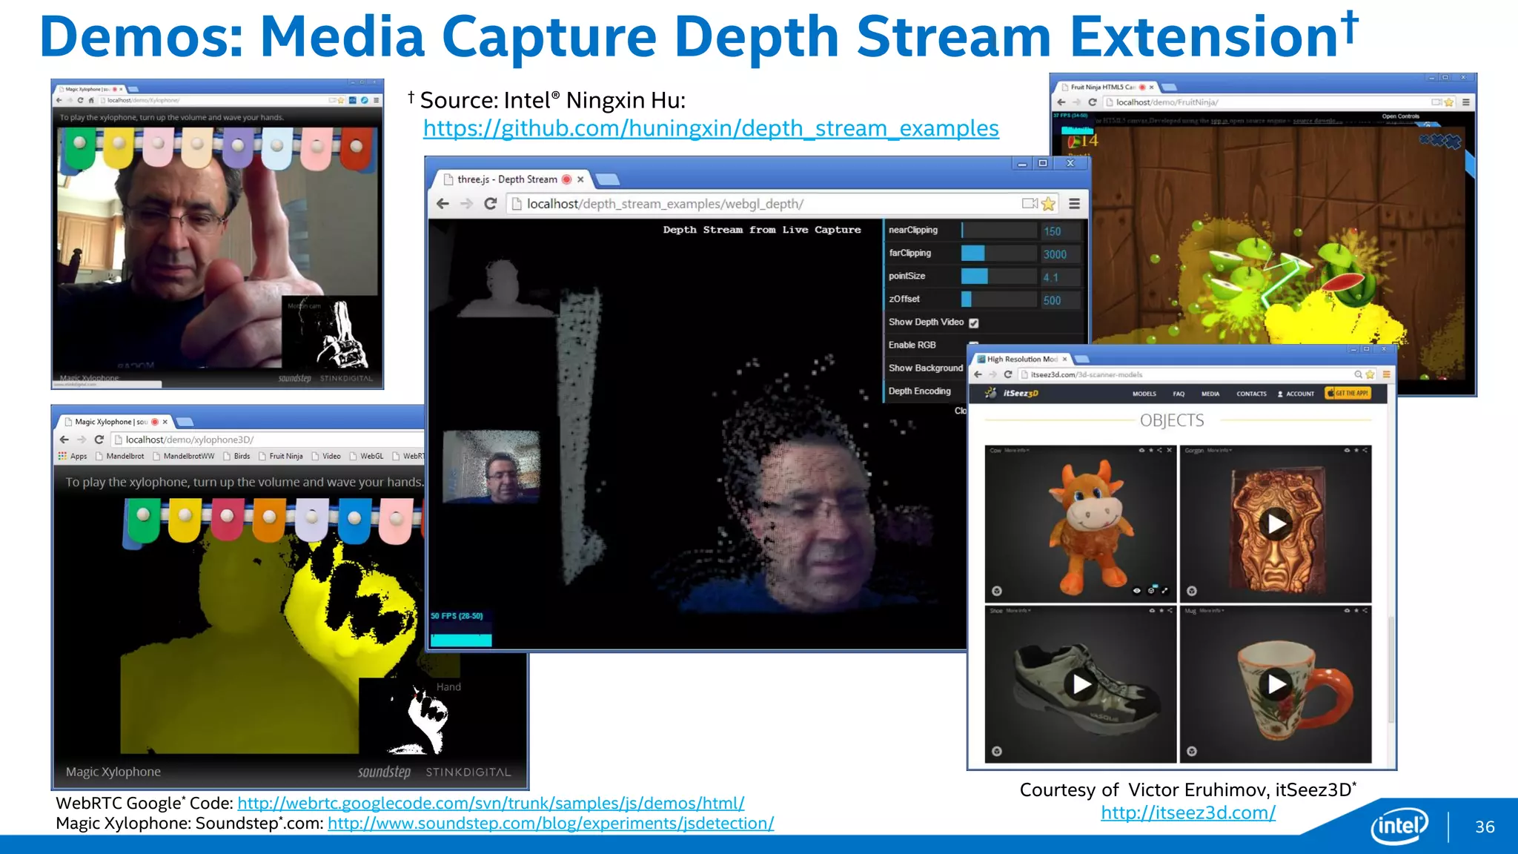Bookmark Fruit Ninja page with star icon
The image size is (1518, 854).
pos(1449,102)
